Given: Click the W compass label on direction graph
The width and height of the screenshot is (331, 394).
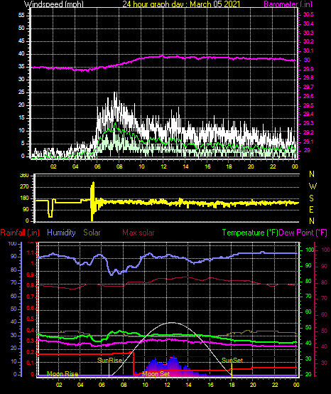Looking at the screenshot, I should tap(313, 186).
